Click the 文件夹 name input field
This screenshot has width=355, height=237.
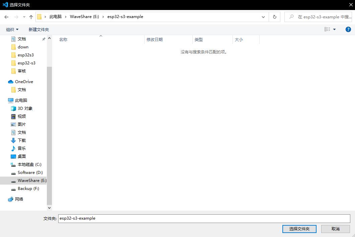coord(204,218)
